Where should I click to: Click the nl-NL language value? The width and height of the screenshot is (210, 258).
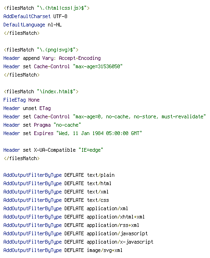tap(55, 25)
